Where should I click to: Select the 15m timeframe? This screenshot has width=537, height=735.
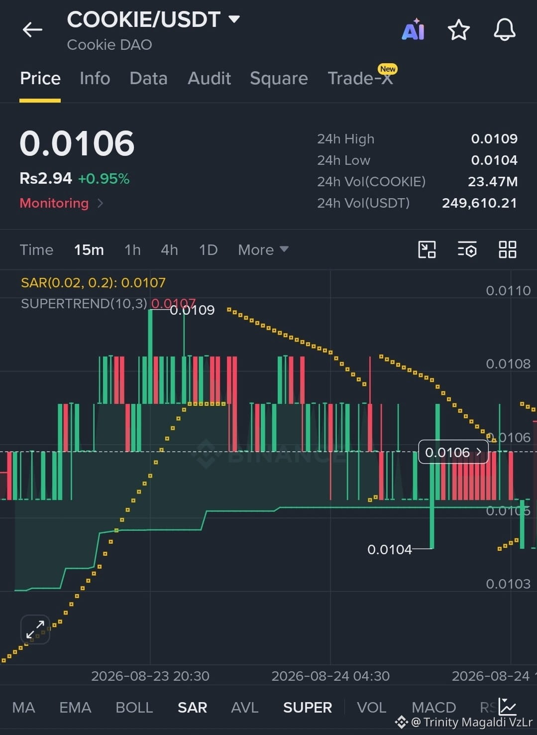[89, 249]
